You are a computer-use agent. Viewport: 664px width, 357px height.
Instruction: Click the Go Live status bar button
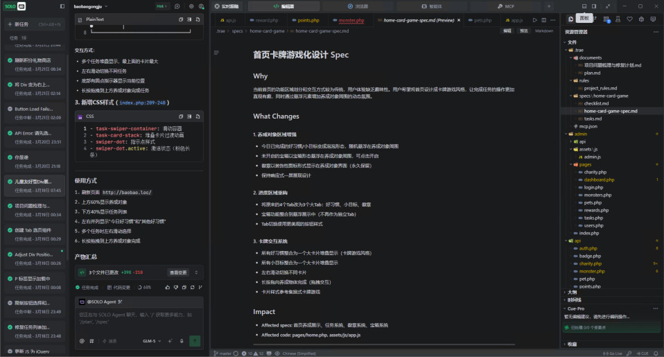coord(612,354)
